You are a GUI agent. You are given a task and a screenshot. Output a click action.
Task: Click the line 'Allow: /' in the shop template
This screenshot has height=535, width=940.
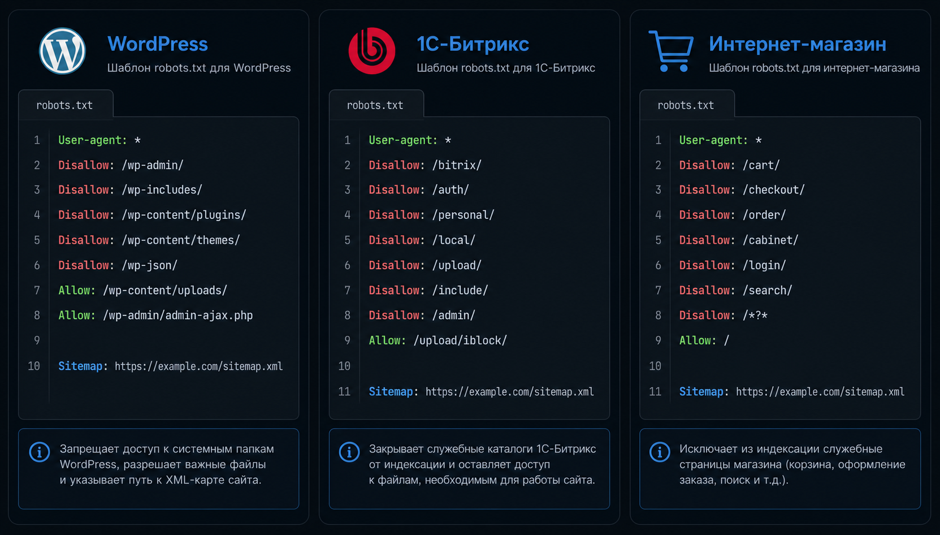pos(704,340)
